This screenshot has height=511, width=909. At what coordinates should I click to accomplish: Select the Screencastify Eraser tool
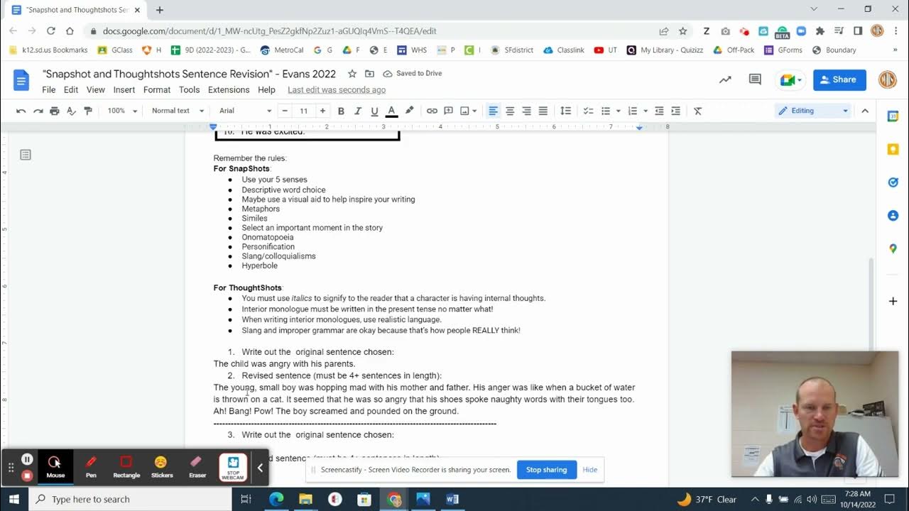click(x=197, y=467)
